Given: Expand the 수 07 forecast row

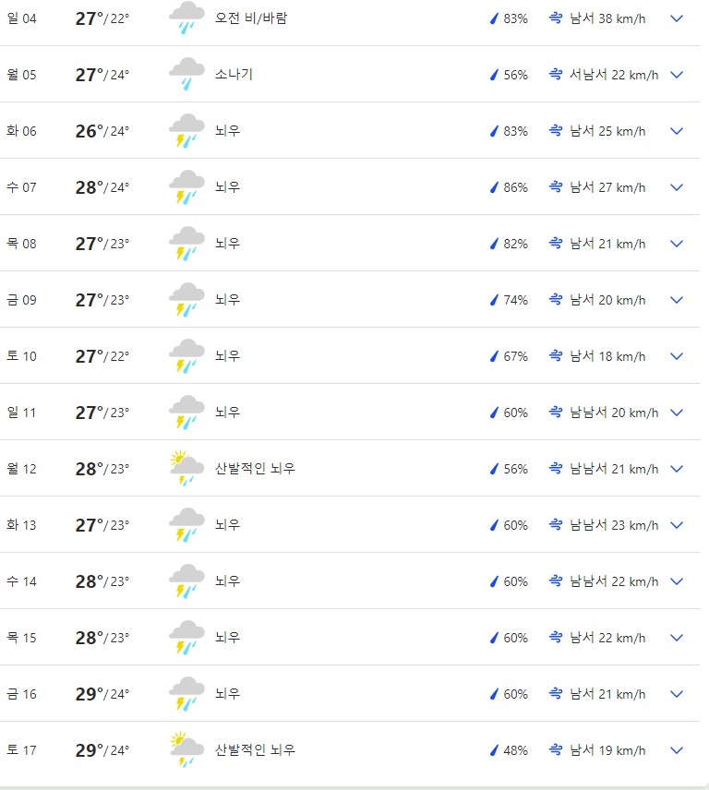Looking at the screenshot, I should pyautogui.click(x=677, y=187).
